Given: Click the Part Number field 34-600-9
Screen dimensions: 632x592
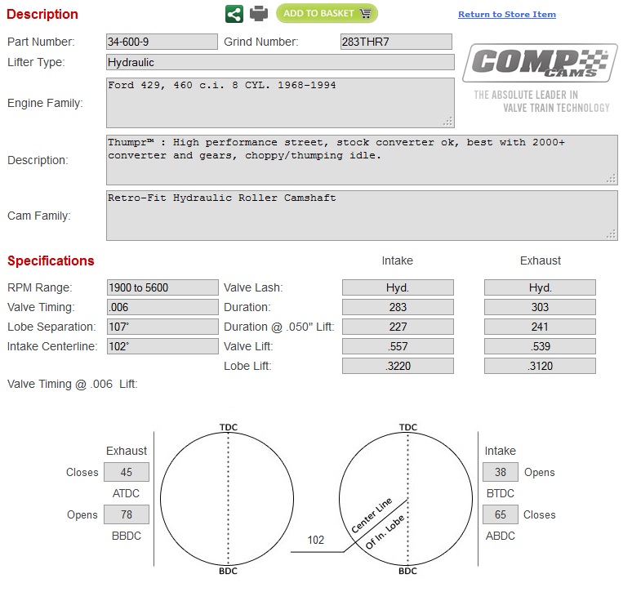Looking at the screenshot, I should point(162,42).
